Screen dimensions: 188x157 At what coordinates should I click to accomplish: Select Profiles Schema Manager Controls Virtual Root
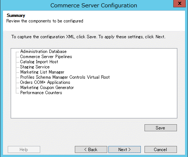(65, 77)
